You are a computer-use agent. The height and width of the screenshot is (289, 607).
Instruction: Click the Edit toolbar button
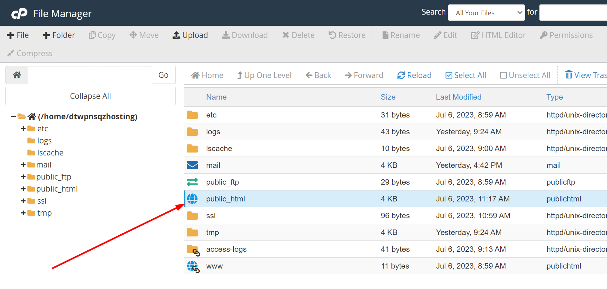point(445,35)
